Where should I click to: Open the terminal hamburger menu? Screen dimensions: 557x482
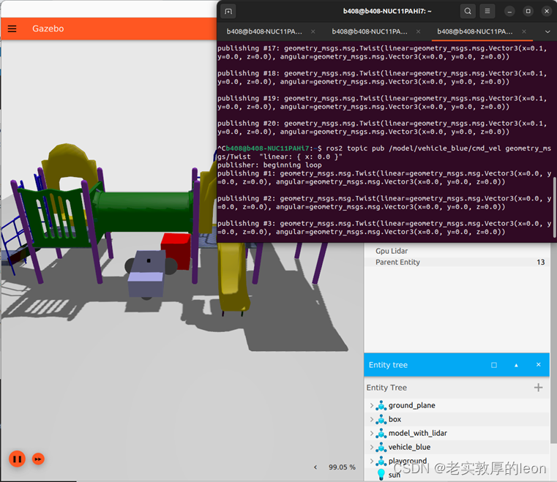[x=487, y=12]
